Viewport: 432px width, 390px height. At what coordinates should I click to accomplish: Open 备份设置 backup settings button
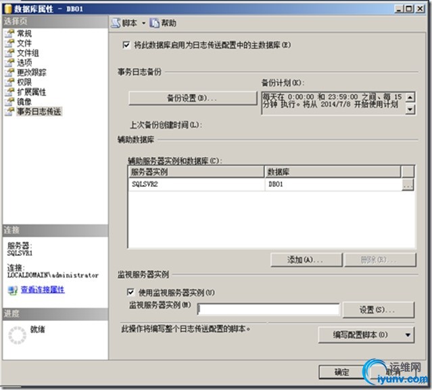tap(193, 98)
